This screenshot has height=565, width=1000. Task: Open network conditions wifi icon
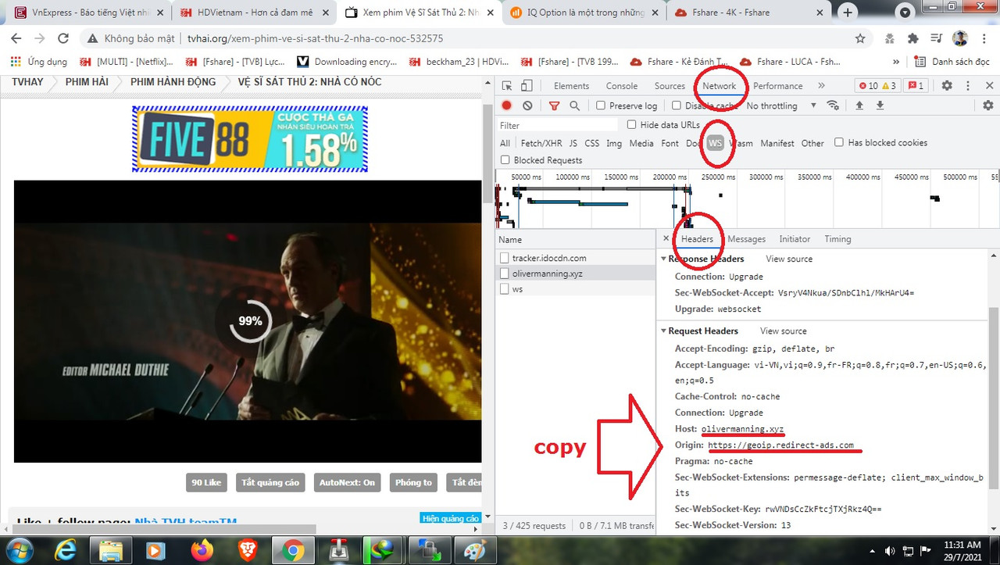(x=833, y=105)
